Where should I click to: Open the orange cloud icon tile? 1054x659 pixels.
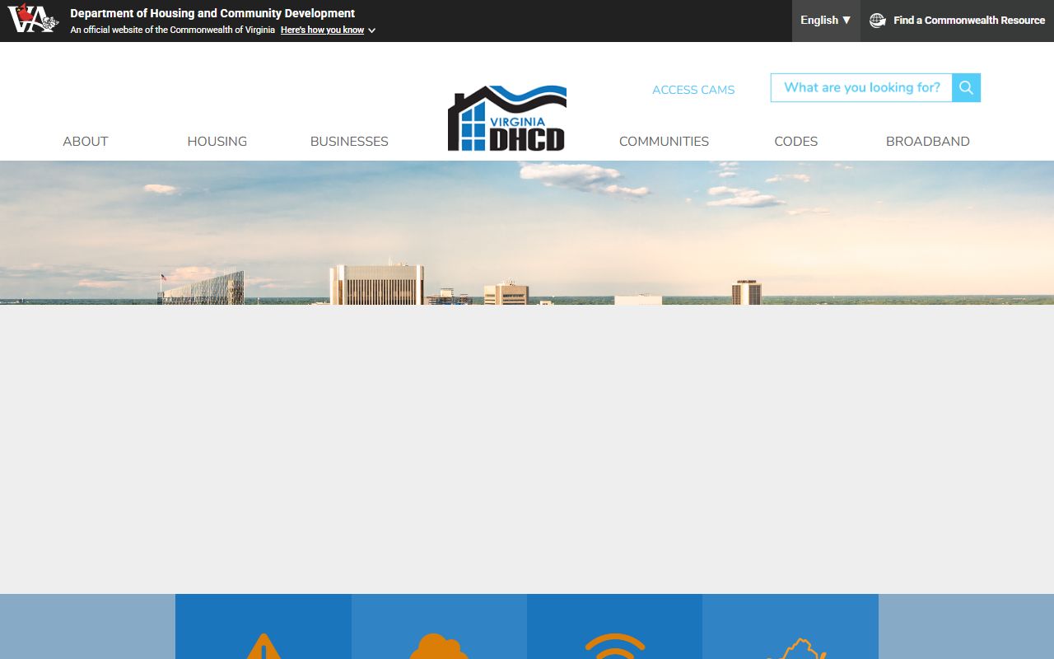pyautogui.click(x=439, y=626)
